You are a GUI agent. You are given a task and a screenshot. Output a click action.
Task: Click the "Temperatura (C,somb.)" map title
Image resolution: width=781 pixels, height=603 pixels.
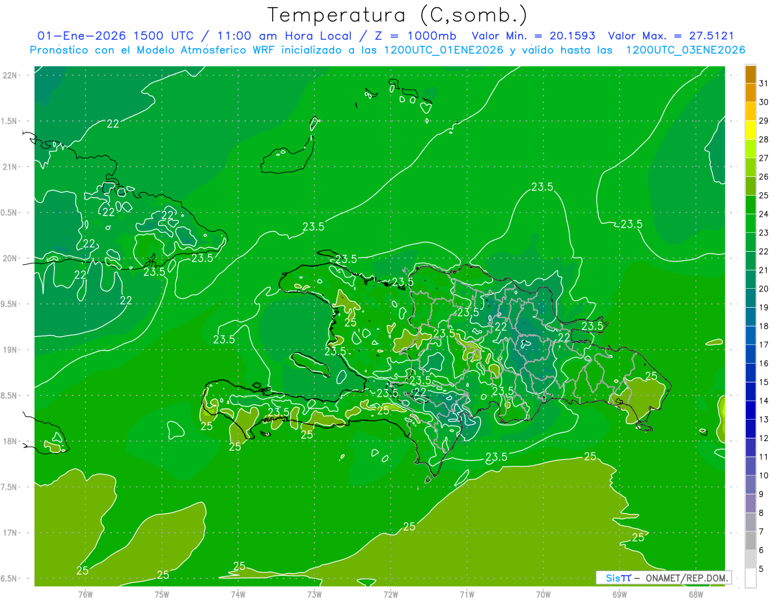(x=397, y=15)
